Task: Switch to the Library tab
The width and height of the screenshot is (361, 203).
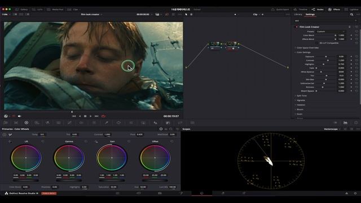Action: click(298, 14)
